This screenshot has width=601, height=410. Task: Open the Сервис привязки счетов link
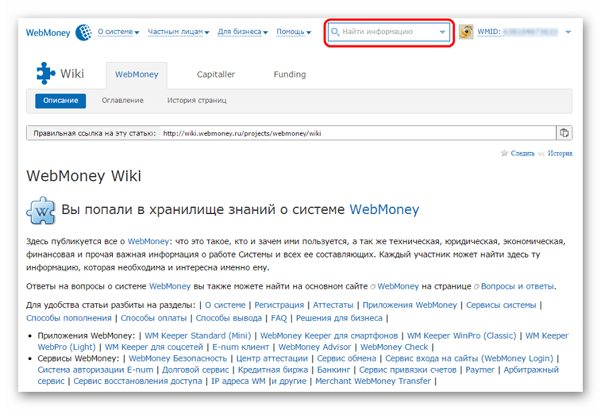click(x=408, y=370)
